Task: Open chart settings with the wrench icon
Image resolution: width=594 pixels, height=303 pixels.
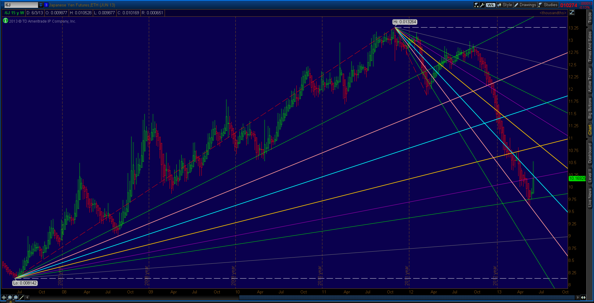Action: pyautogui.click(x=482, y=5)
